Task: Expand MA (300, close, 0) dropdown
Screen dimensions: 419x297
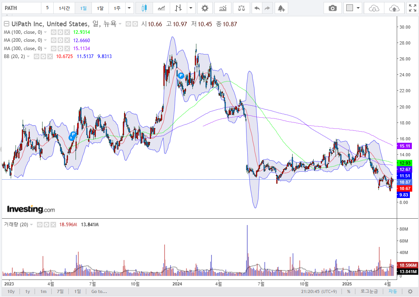Action: [x=45, y=49]
